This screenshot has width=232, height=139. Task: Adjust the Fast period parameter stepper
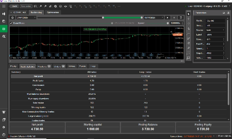click(224, 44)
